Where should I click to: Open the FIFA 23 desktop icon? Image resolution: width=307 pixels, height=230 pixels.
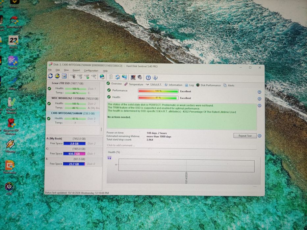13,42
